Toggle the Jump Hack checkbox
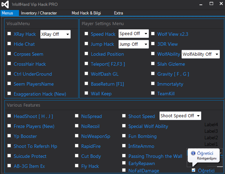This screenshot has height=174, width=225. [x=86, y=44]
